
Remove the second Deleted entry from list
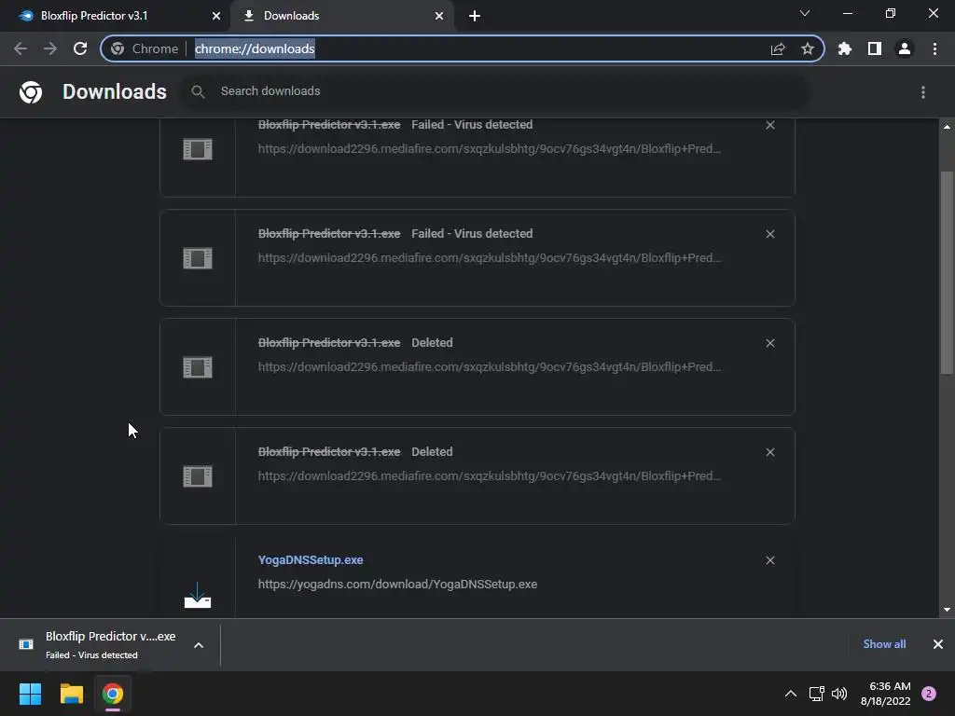click(x=769, y=452)
